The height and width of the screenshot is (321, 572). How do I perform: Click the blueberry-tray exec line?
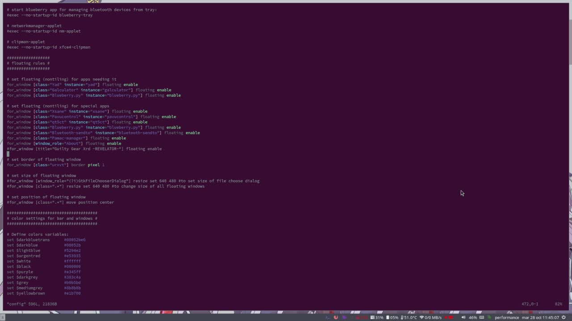50,15
